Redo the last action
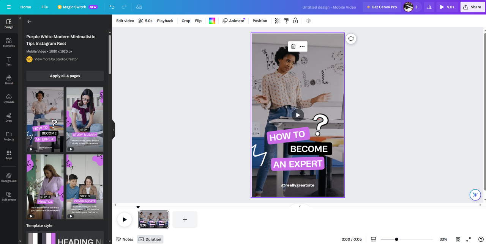Image resolution: width=486 pixels, height=244 pixels. tap(124, 7)
